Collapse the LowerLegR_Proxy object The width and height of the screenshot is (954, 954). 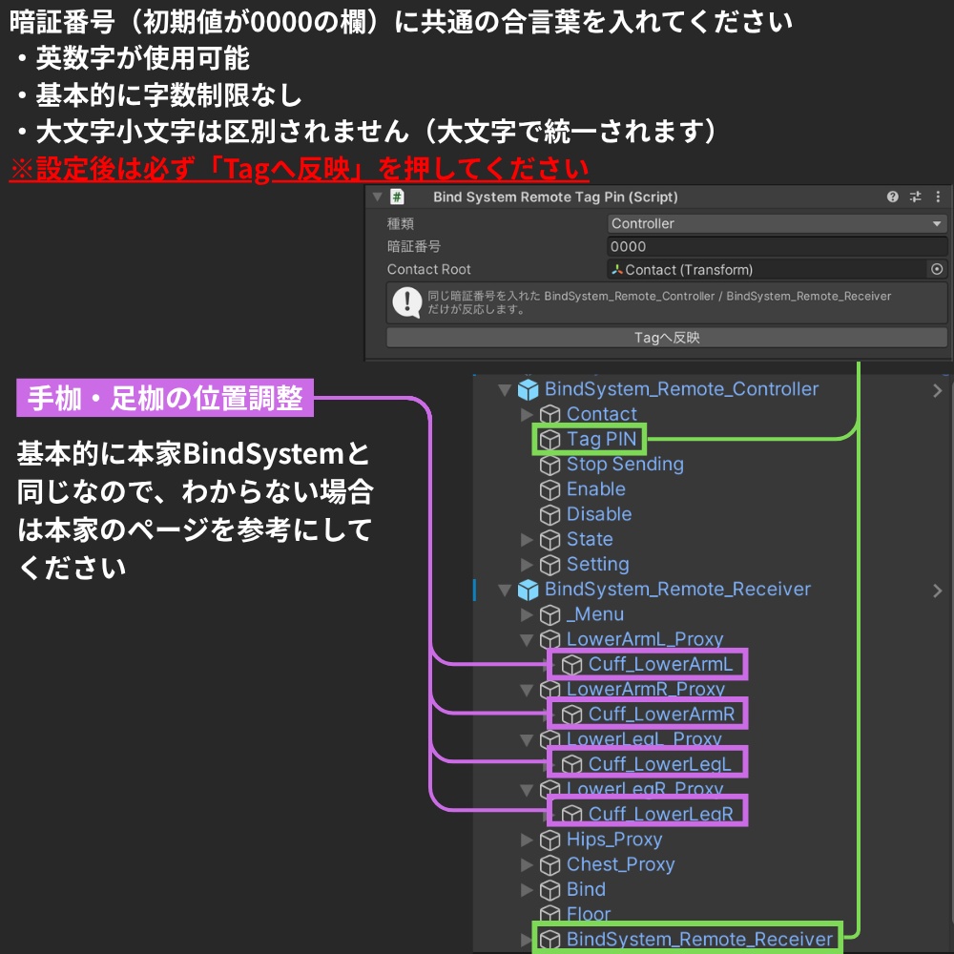(x=527, y=790)
